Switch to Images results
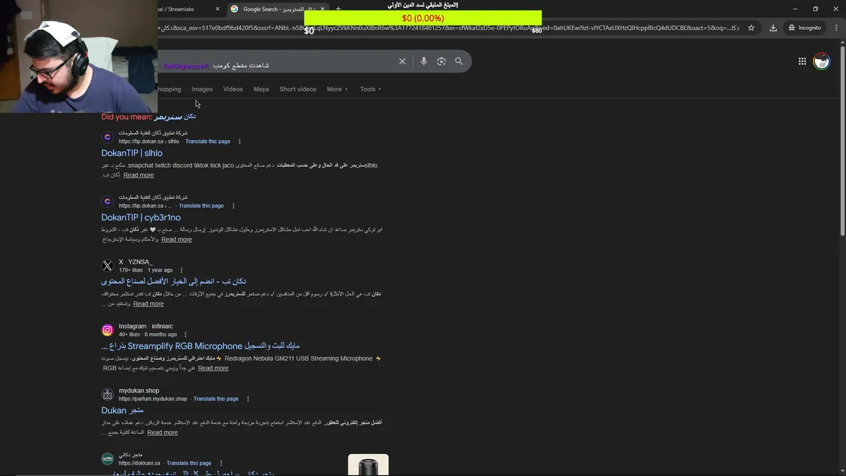Viewport: 846px width, 476px height. pos(202,89)
